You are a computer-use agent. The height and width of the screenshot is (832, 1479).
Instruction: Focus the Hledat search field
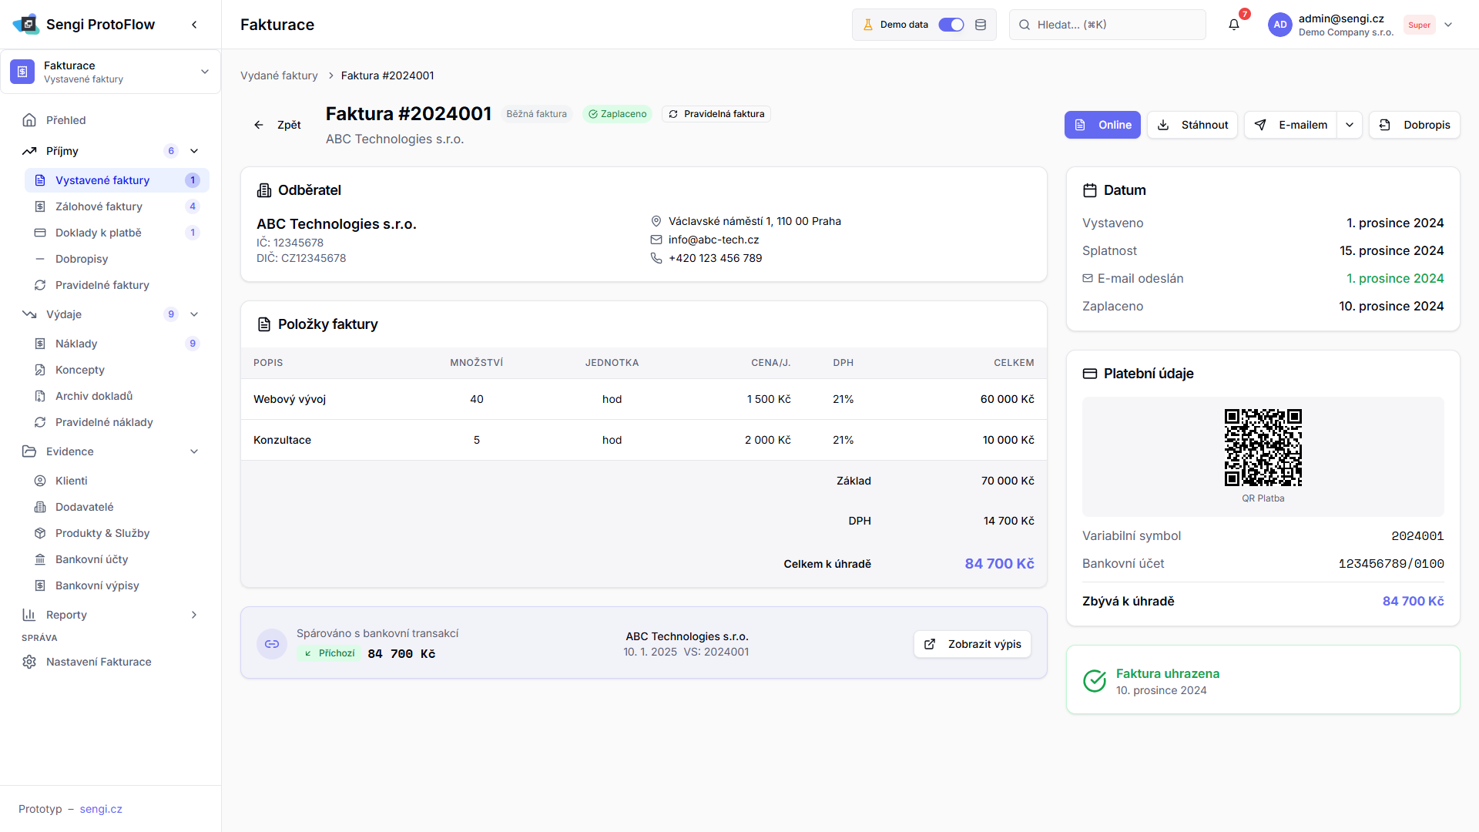1108,25
